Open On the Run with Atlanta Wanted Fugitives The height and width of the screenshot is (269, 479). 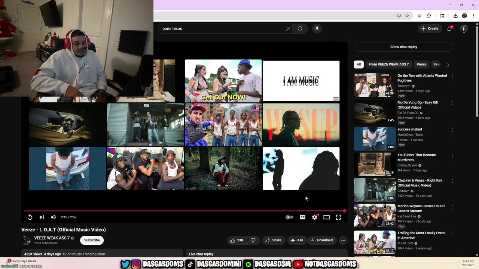click(x=422, y=78)
